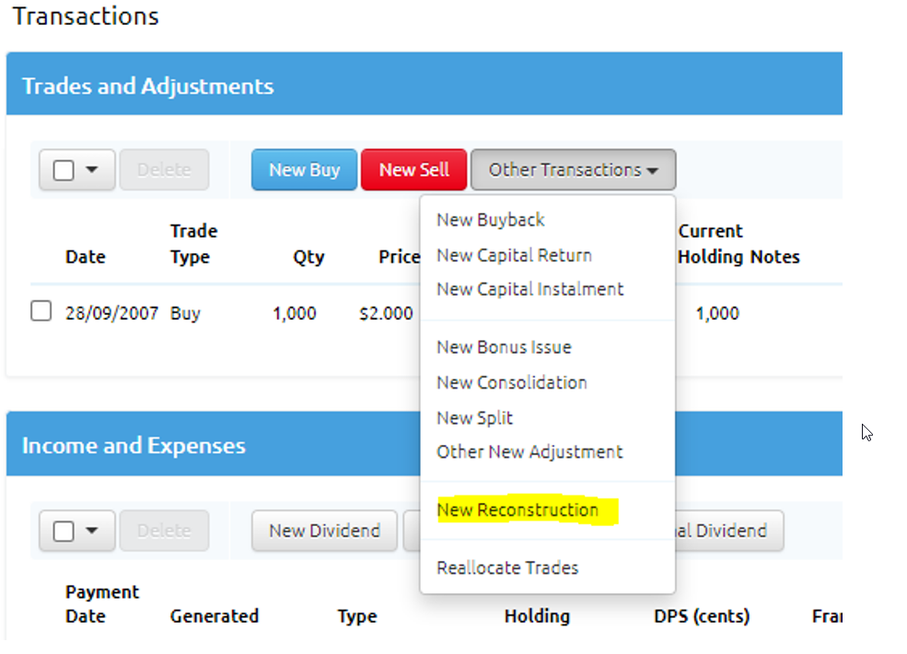Click the New Buy button

[304, 170]
